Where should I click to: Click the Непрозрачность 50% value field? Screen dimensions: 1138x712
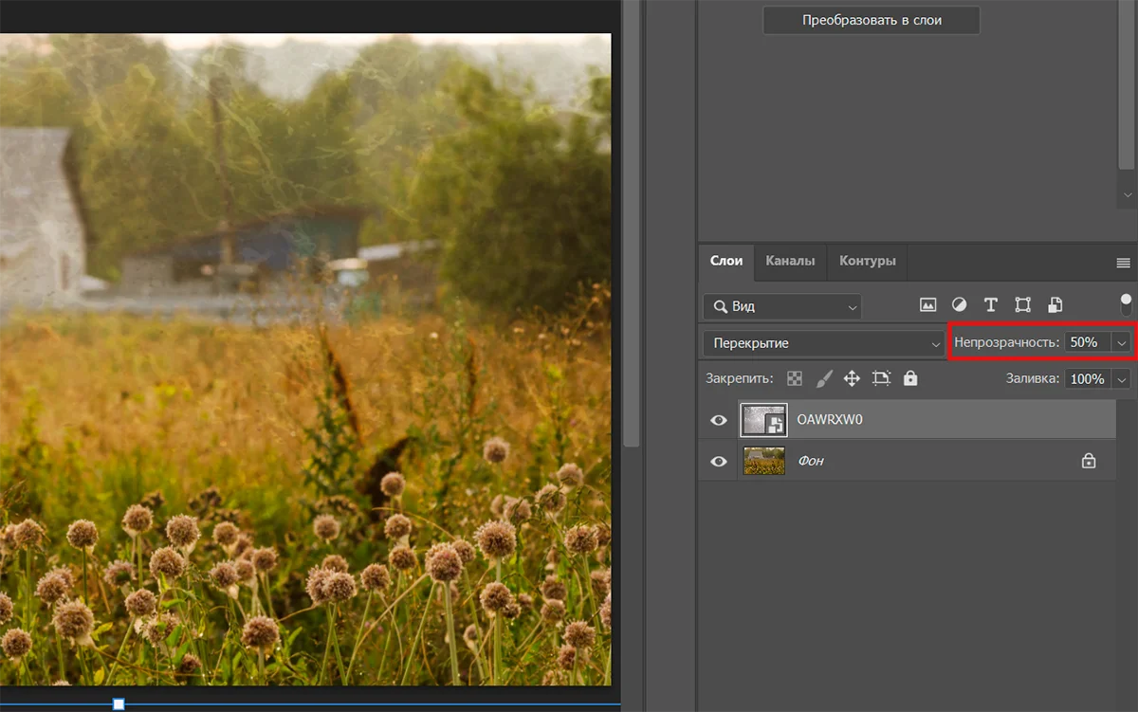[1088, 342]
